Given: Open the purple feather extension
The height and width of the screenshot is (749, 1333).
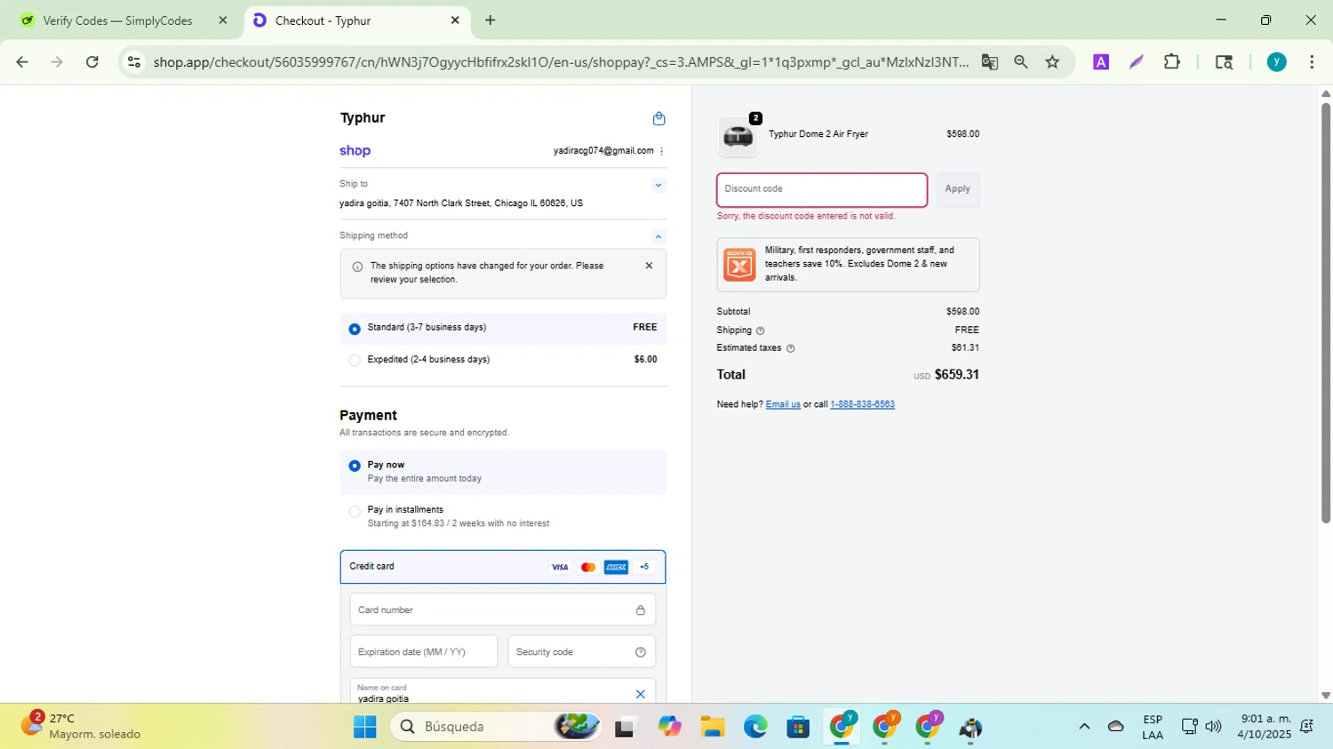Looking at the screenshot, I should pos(1137,62).
